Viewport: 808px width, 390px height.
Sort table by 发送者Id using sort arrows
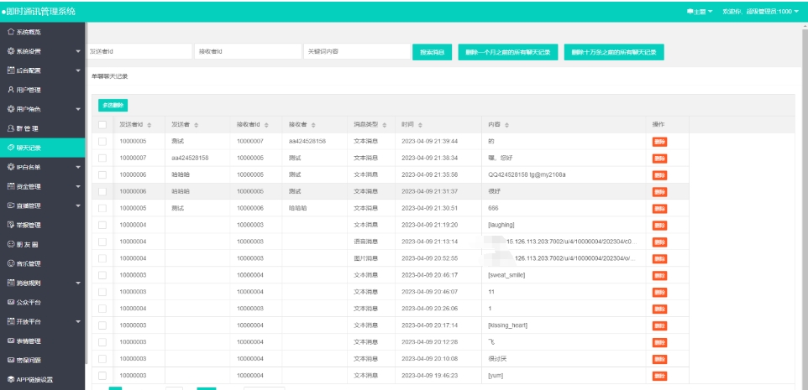coord(150,125)
